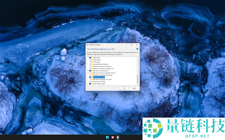Expand the Windows Process Activation Service node

pos(88,73)
